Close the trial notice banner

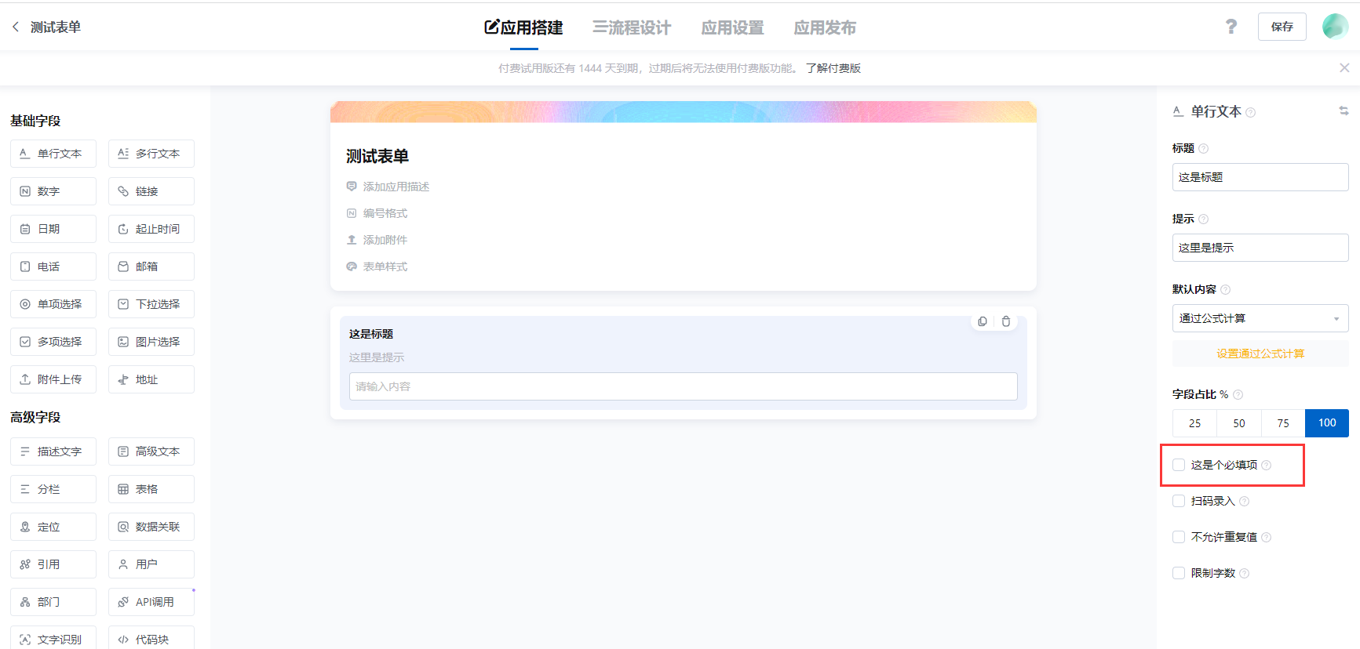coord(1344,68)
